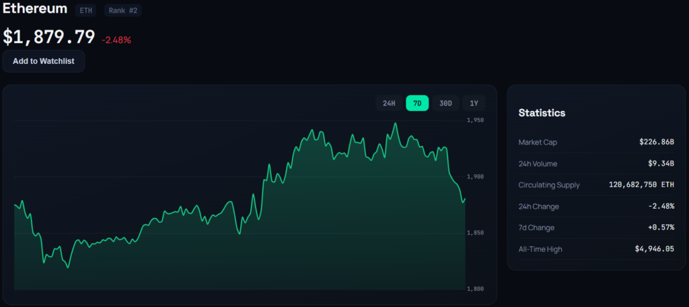
Task: Click the 1,850 y-axis label
Action: pos(476,233)
